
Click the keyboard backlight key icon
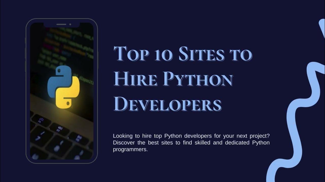60,128
